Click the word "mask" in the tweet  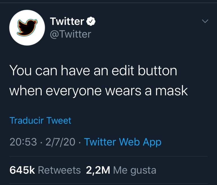point(172,91)
